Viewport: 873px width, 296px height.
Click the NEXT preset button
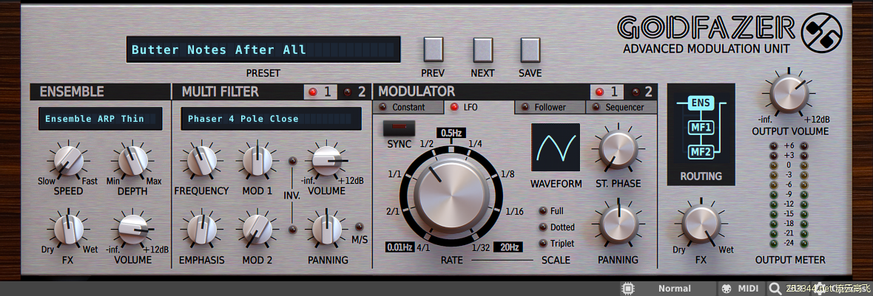[483, 49]
